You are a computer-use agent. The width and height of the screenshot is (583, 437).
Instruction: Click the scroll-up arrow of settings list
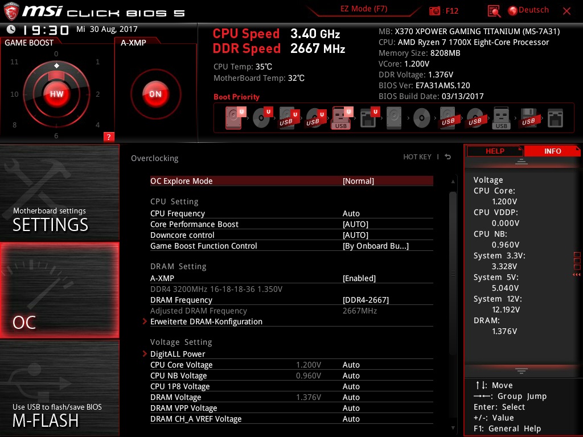coord(453,182)
